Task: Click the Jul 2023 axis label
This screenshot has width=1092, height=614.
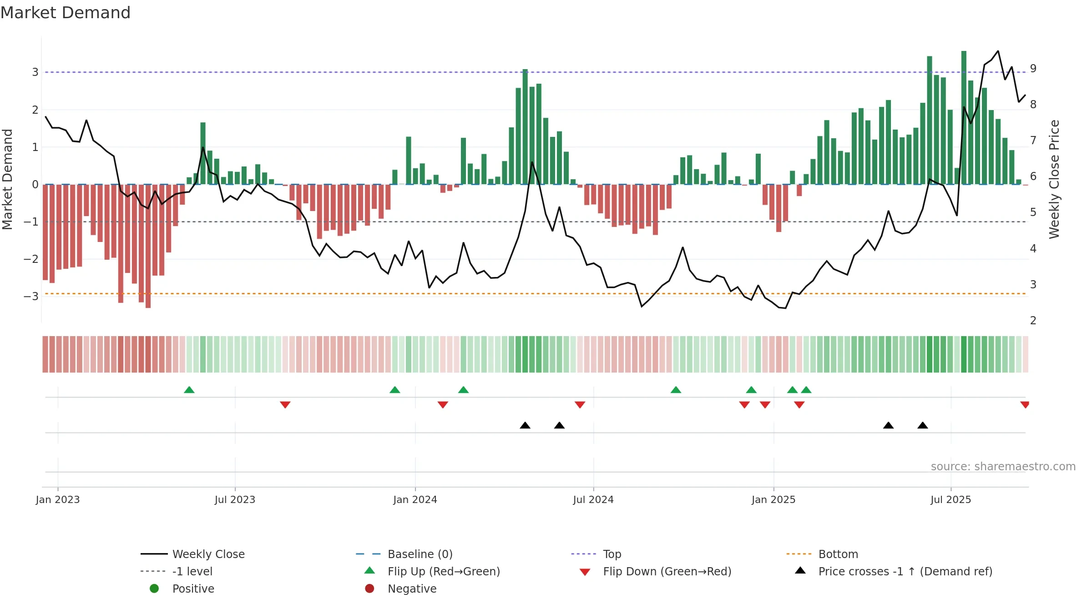Action: click(235, 499)
